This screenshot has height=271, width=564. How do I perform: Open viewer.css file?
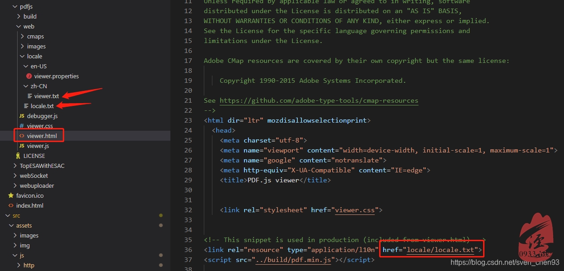point(40,126)
